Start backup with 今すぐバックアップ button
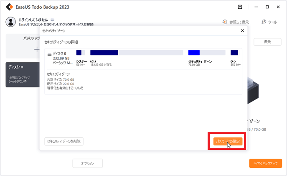This screenshot has width=287, height=176. tap(265, 164)
